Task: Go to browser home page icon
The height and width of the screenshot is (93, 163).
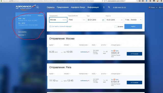Action: (150, 1)
